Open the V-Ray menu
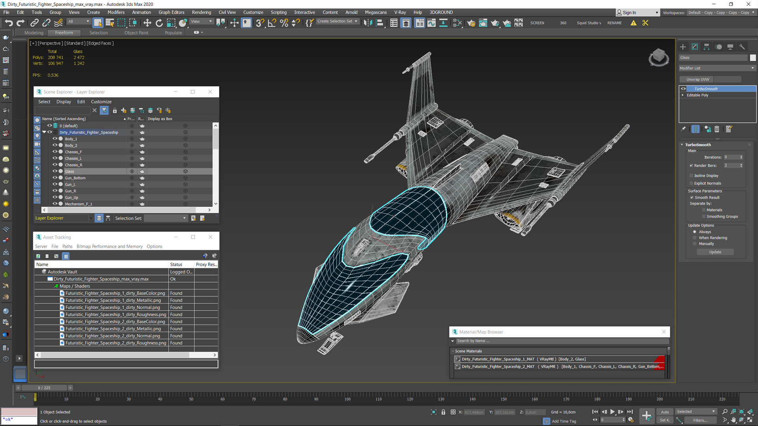Viewport: 758px width, 426px height. click(x=400, y=12)
